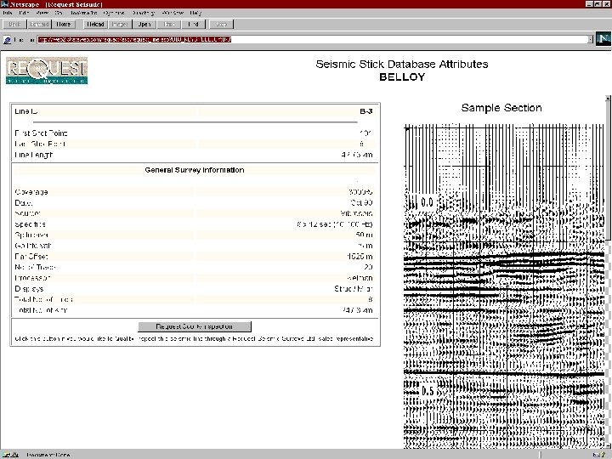The image size is (612, 459).
Task: Open the View menu
Action: pyautogui.click(x=42, y=13)
